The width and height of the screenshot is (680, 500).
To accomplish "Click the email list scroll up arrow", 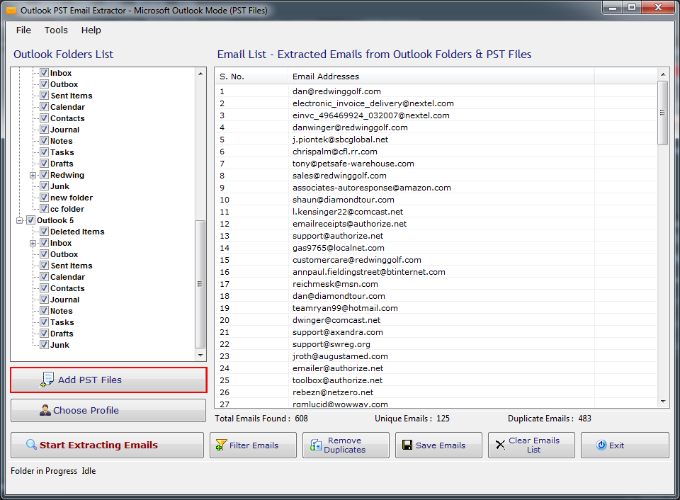I will (x=663, y=74).
